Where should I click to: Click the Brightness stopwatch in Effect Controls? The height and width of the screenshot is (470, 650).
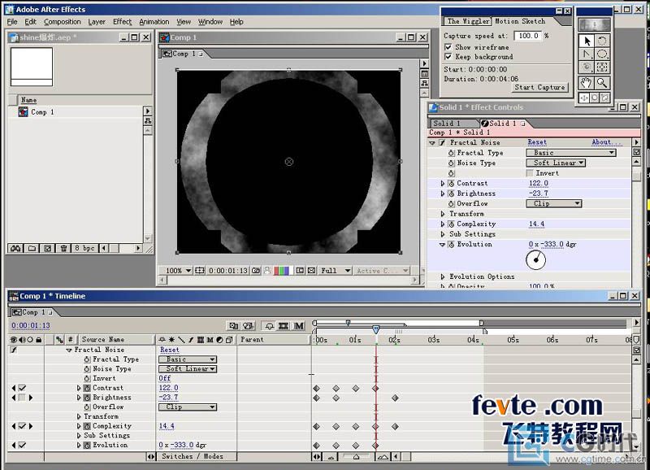pos(451,194)
